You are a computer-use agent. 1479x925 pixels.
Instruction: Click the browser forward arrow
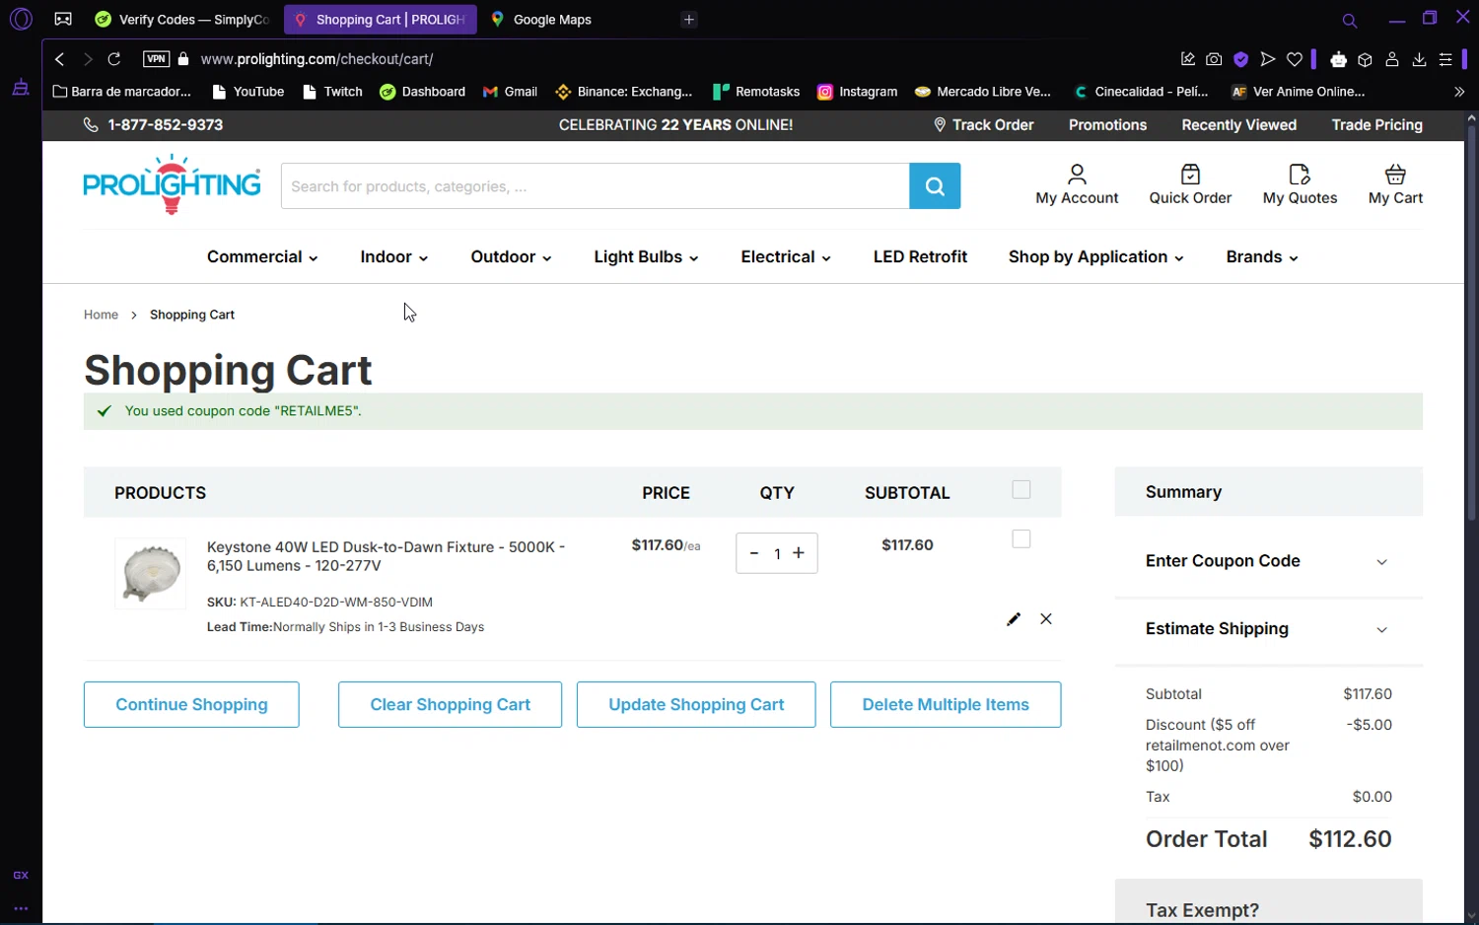(88, 59)
